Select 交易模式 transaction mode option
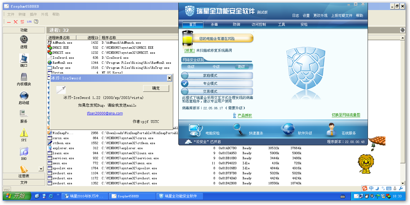Screen dimensions: 410x205 217,92
